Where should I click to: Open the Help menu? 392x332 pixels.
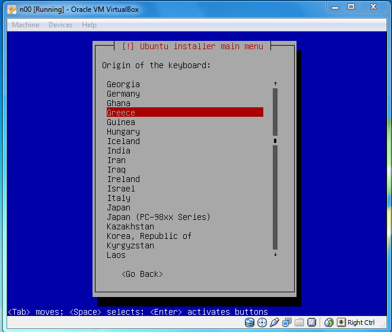89,25
